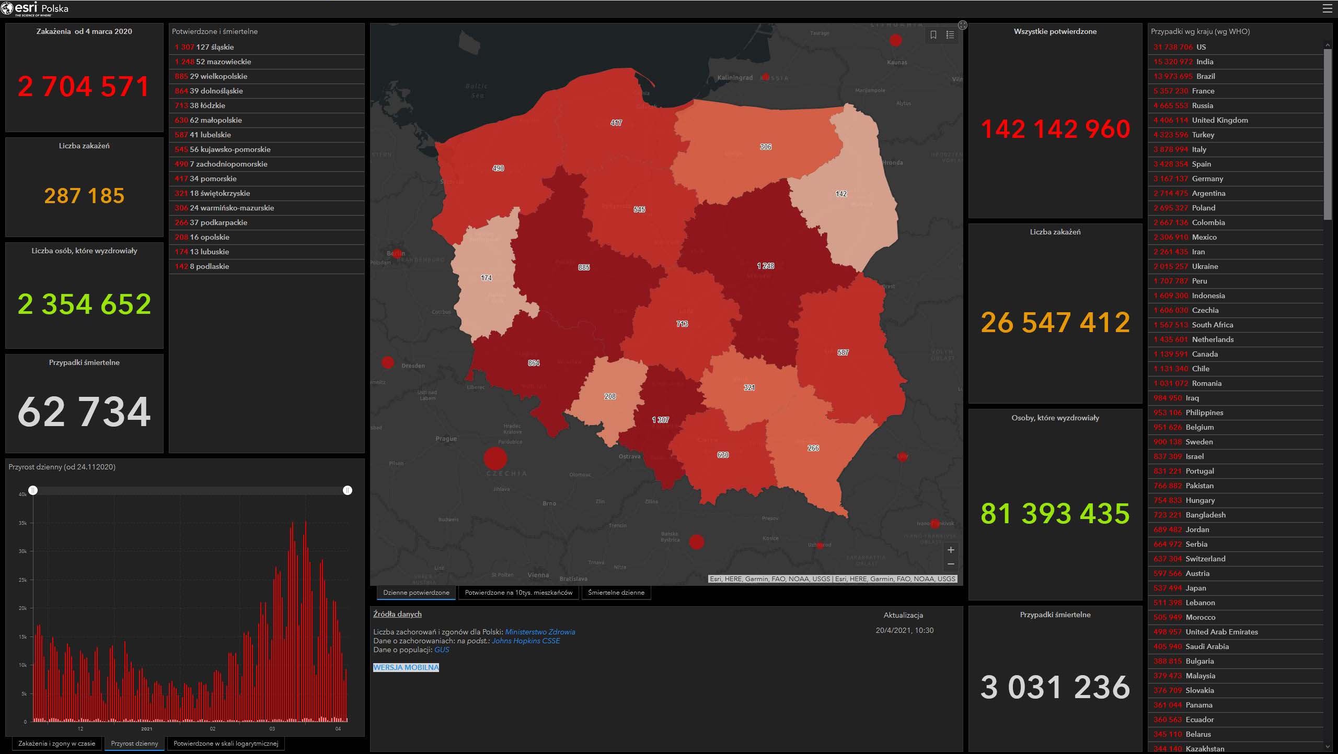Show Zakażenia i zgony w czasie chart
1338x754 pixels.
(x=56, y=744)
